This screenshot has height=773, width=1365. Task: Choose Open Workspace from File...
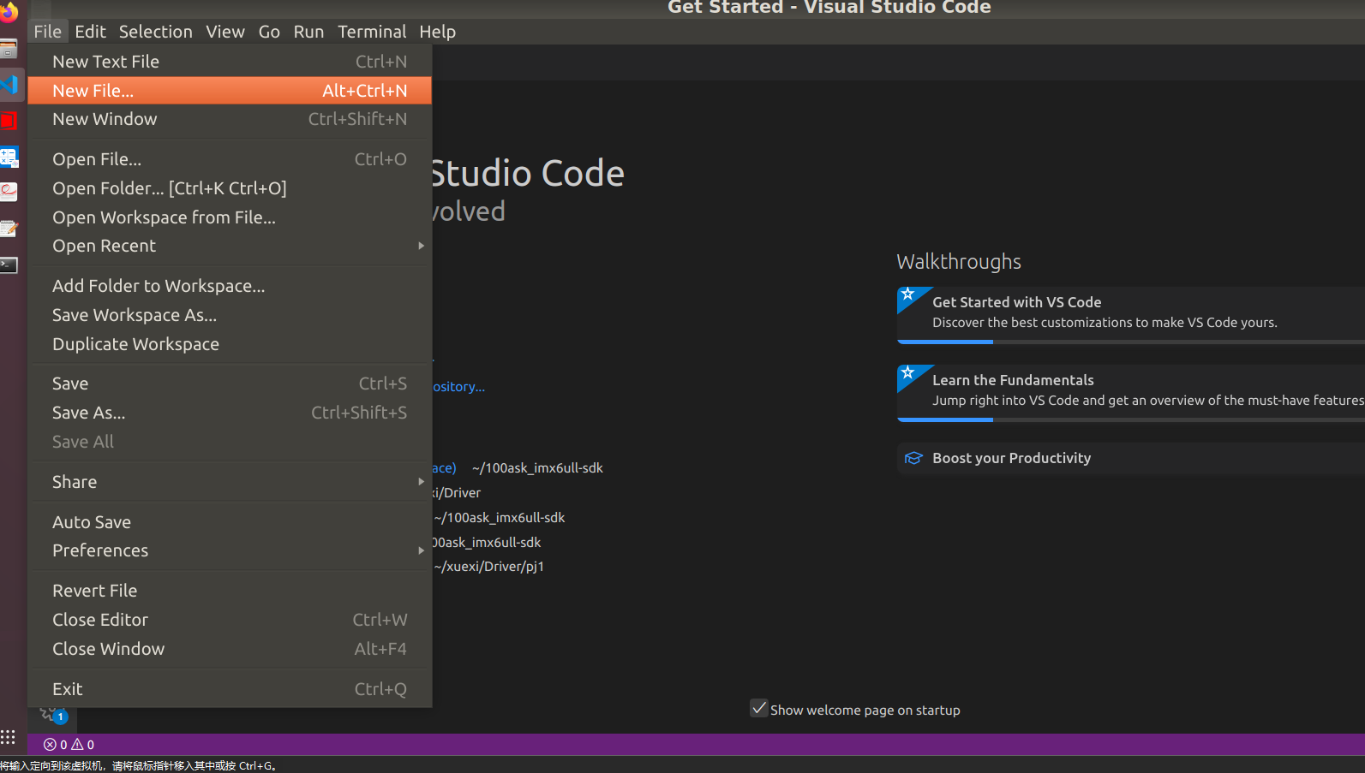point(230,217)
